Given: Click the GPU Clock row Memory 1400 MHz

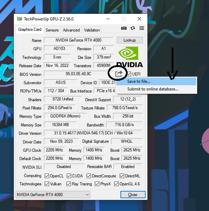Looking at the screenshot, I should click(x=94, y=150).
